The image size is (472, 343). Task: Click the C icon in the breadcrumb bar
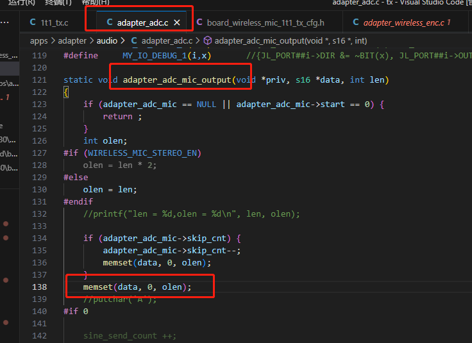(x=134, y=40)
